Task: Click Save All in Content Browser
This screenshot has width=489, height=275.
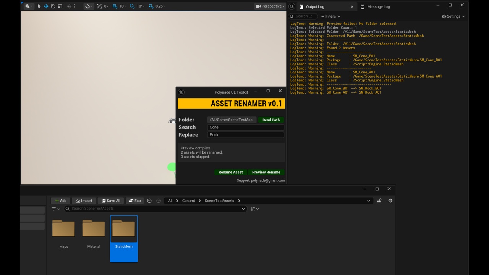Action: point(111,201)
